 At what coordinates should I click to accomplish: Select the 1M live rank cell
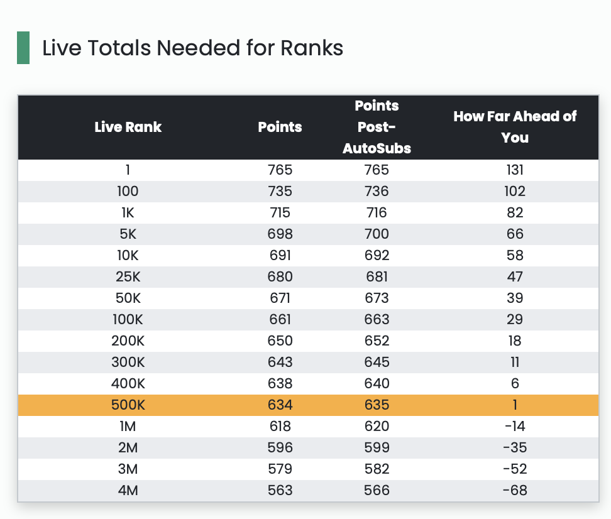[x=128, y=427]
